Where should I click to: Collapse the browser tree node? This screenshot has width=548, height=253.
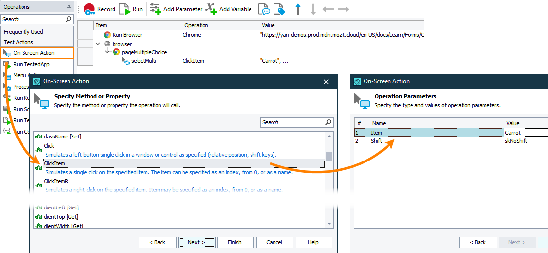click(x=98, y=44)
